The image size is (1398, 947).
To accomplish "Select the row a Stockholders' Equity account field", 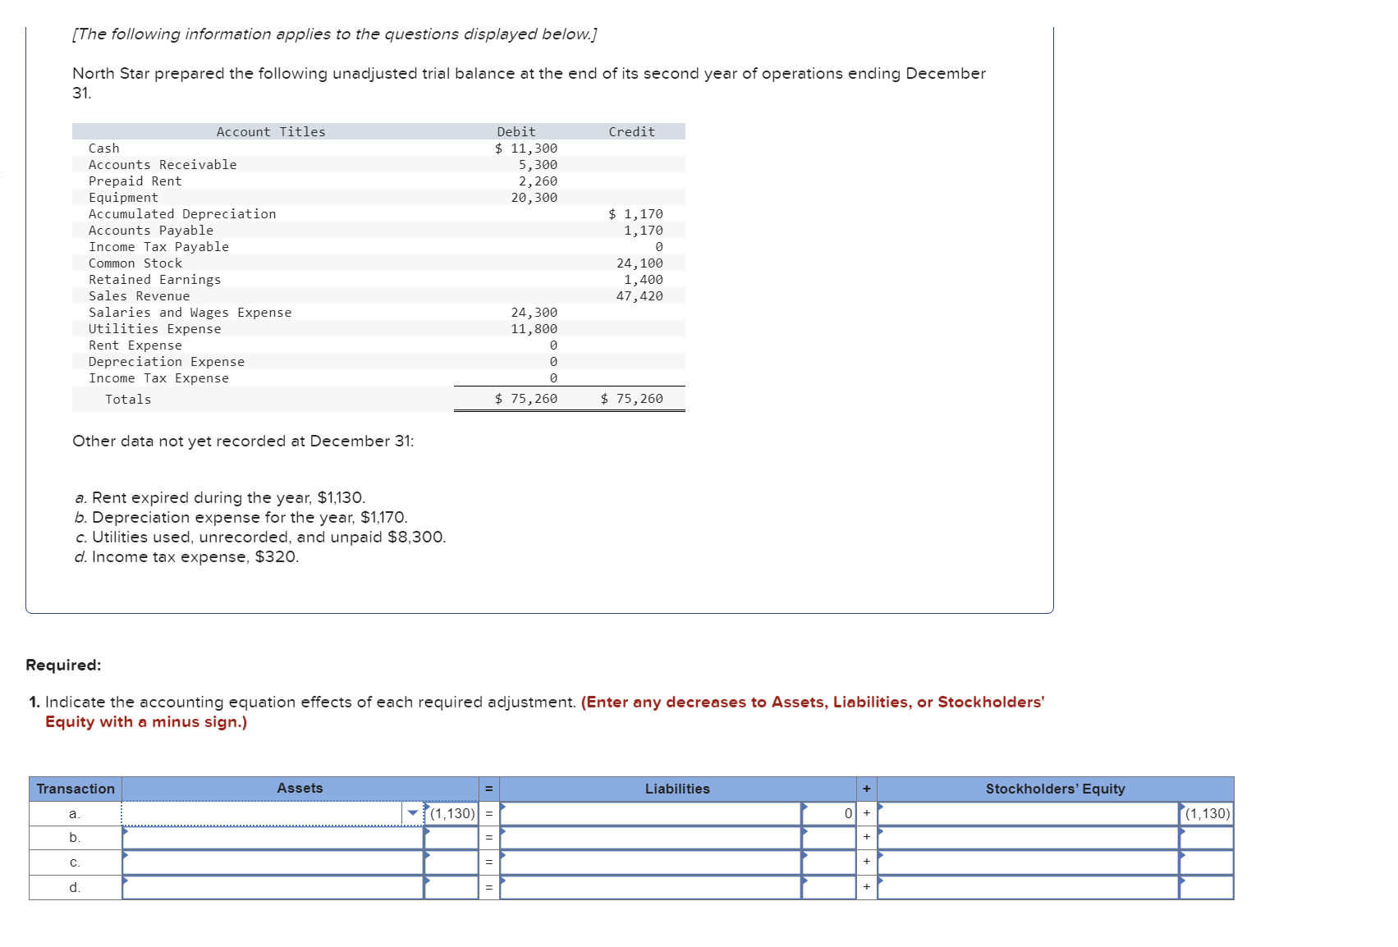I will coord(1028,813).
